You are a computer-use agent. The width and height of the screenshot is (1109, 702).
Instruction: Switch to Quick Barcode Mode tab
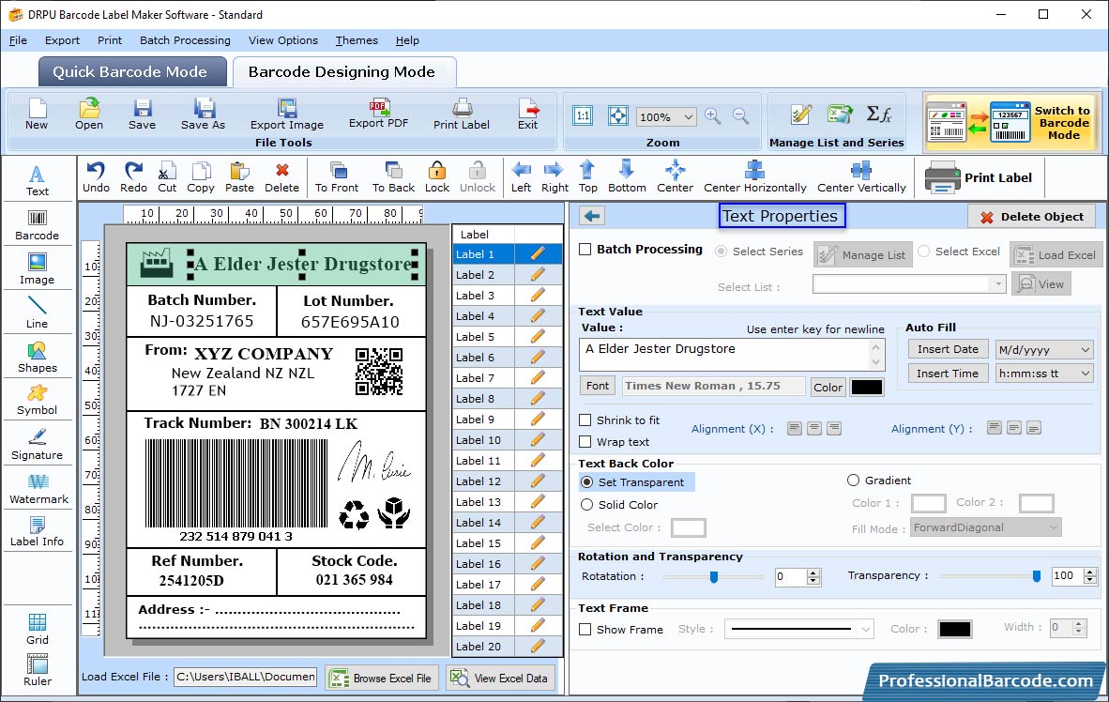click(x=132, y=71)
